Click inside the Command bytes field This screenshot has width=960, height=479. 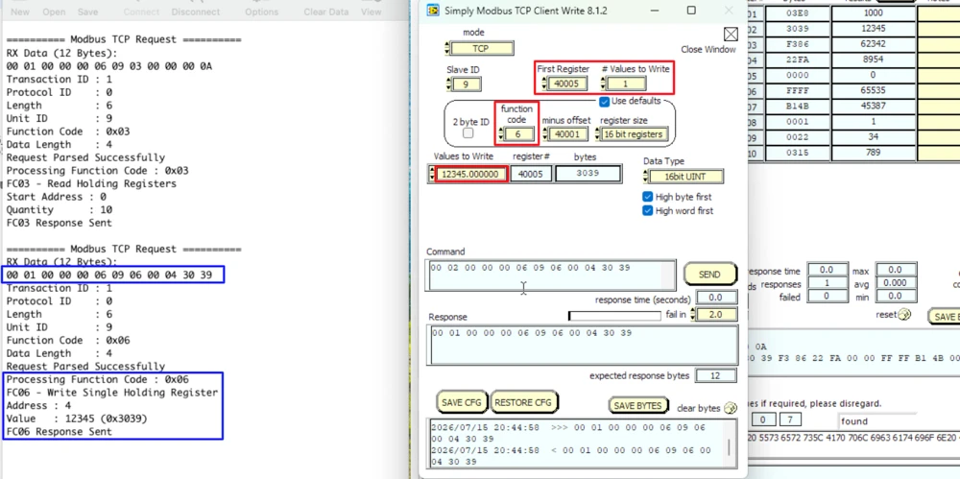[x=551, y=275]
